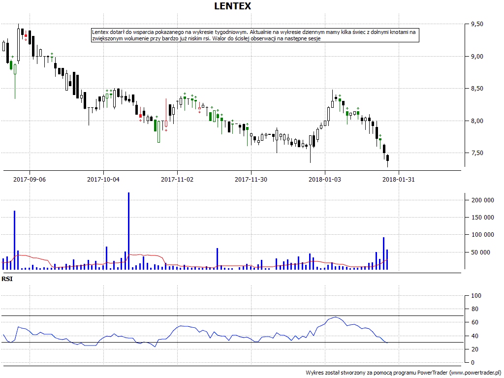Click the 200 000 volume axis label
Viewport: 504px width, 378px height.
(x=482, y=200)
